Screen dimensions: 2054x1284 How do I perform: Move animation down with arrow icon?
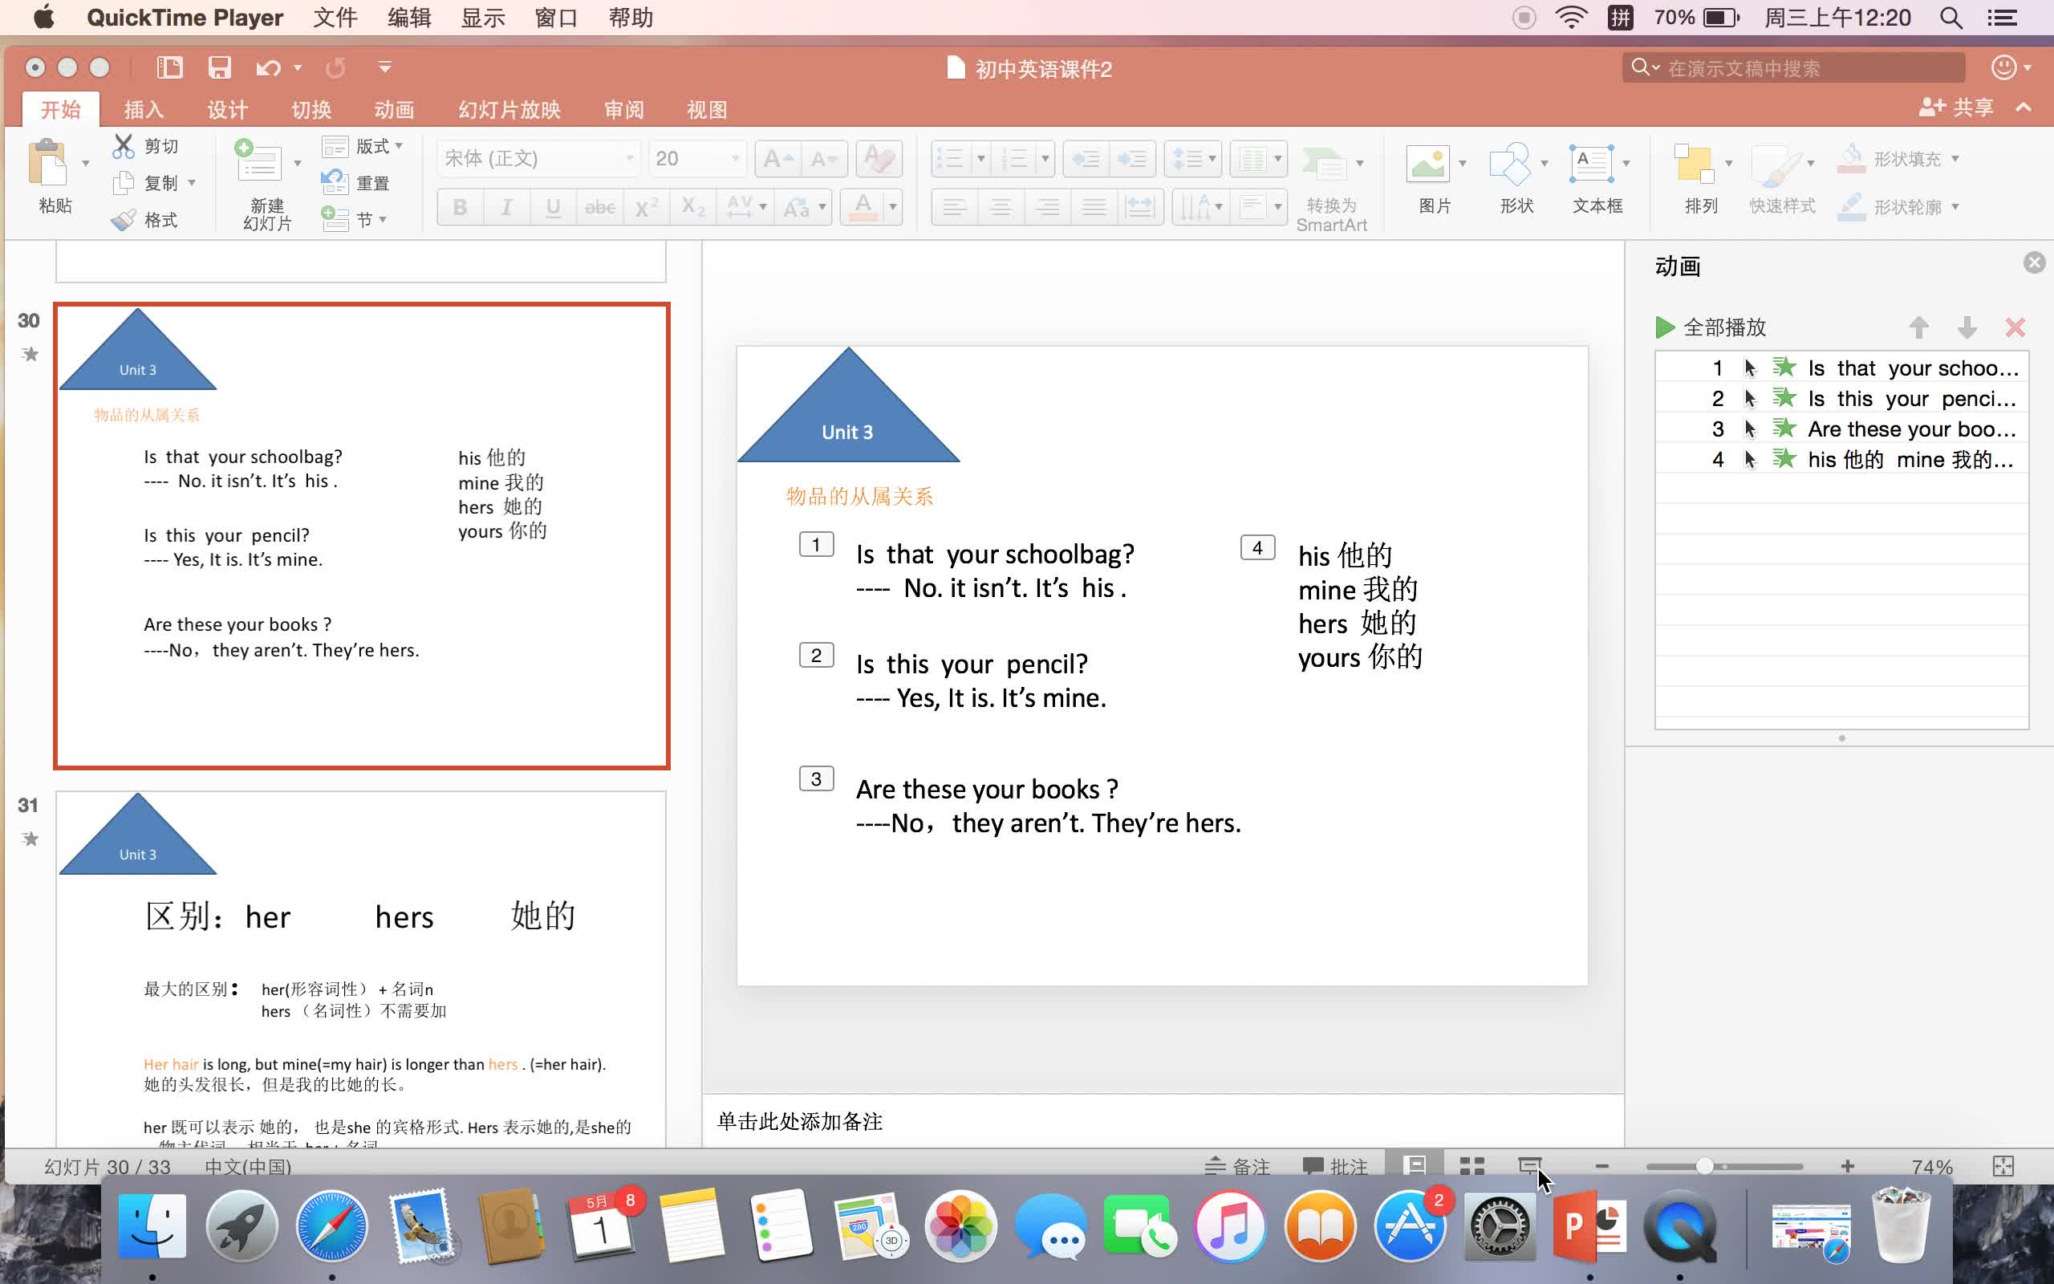(1967, 327)
